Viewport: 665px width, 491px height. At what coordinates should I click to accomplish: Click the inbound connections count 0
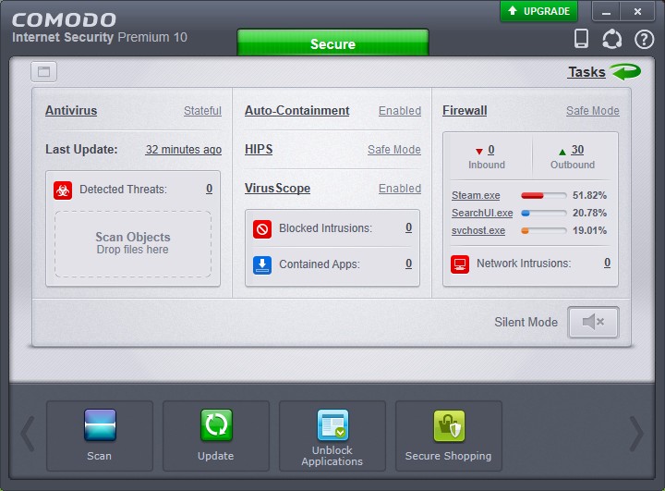pyautogui.click(x=491, y=150)
